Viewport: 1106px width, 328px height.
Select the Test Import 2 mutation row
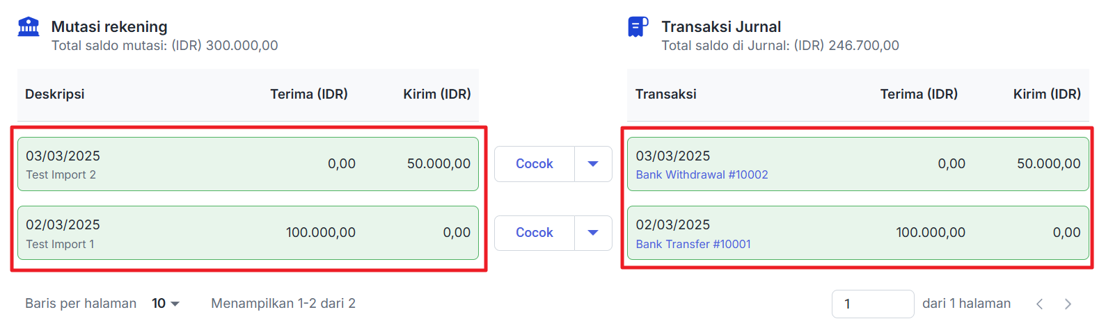(x=209, y=164)
